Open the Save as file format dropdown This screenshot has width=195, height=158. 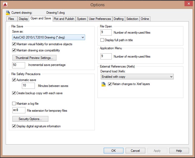[49, 37]
